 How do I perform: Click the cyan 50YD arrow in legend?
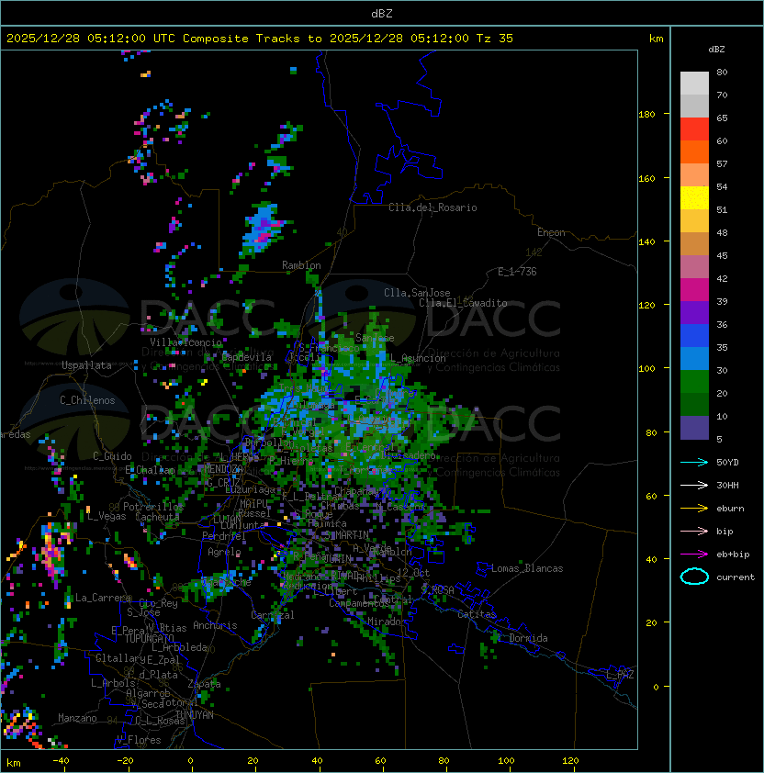pos(694,462)
